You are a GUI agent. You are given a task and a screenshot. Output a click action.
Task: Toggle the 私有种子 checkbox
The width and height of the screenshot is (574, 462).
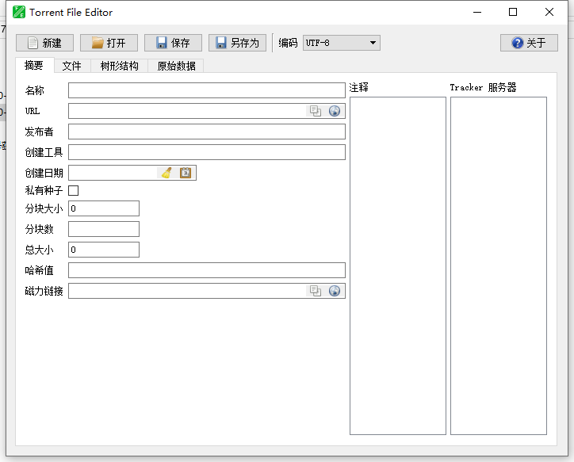(74, 190)
